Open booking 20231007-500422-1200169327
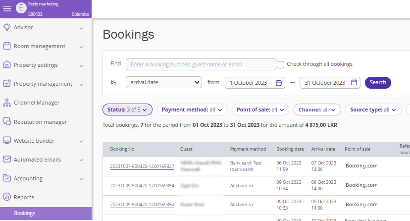 (x=142, y=166)
